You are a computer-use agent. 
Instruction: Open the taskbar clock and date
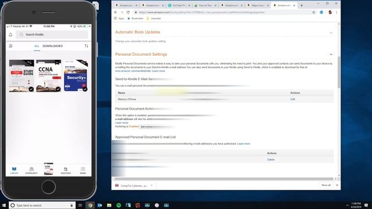tap(356, 205)
